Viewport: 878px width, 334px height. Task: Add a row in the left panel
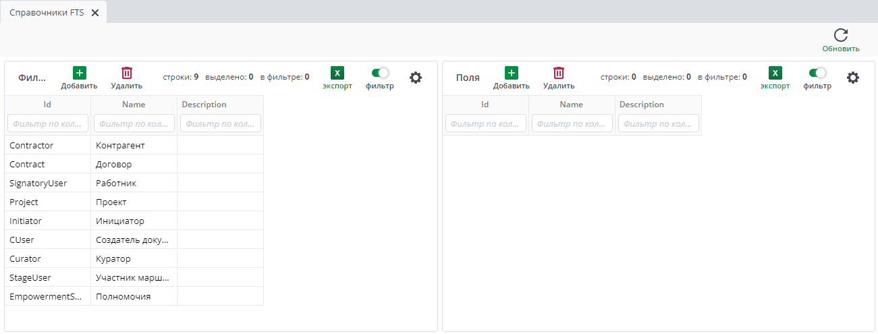[x=79, y=74]
